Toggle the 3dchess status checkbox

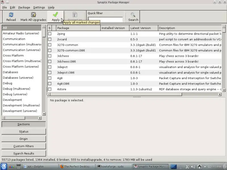point(50,56)
